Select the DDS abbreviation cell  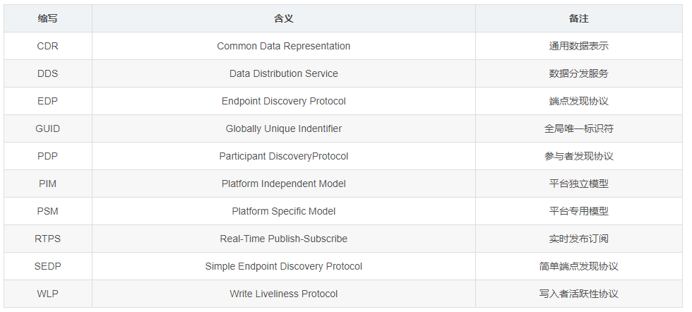pos(48,73)
